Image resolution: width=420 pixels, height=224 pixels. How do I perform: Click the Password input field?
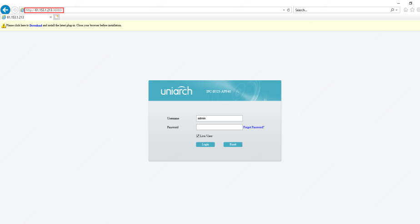pos(220,127)
